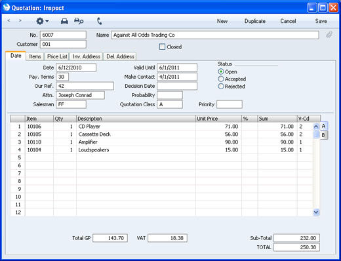The width and height of the screenshot is (341, 261).
Task: Toggle the Closed checkbox
Action: [x=162, y=47]
